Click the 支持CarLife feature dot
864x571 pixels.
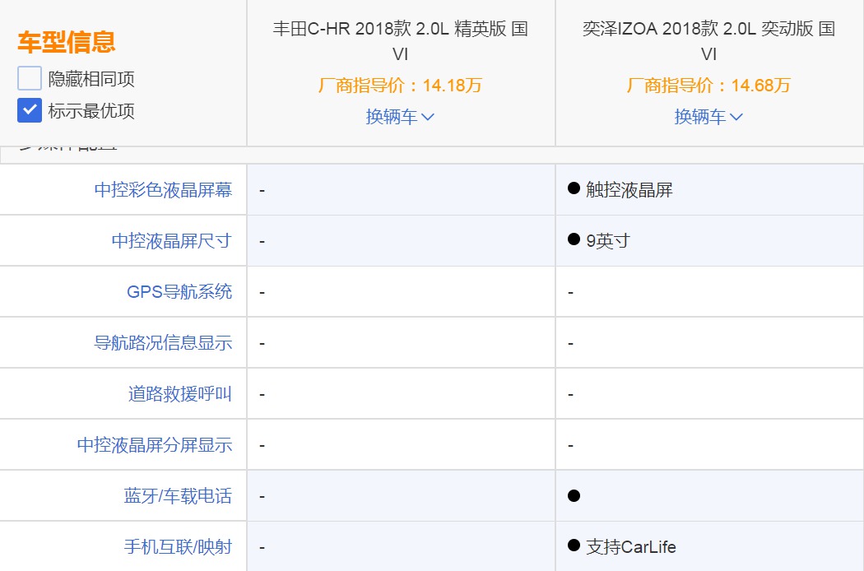point(574,545)
